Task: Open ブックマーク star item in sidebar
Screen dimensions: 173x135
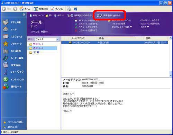Action: point(12,44)
